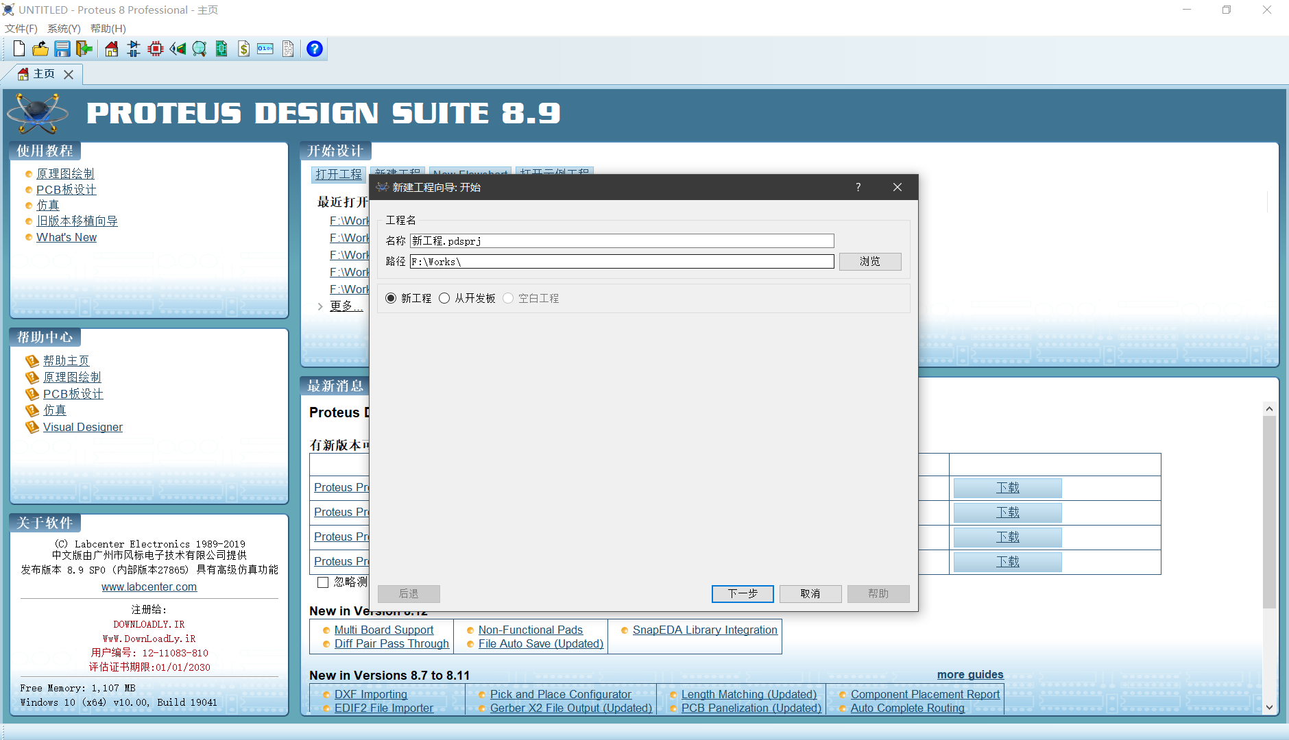The height and width of the screenshot is (740, 1289).
Task: Click 取消 to cancel the wizard
Action: (810, 593)
